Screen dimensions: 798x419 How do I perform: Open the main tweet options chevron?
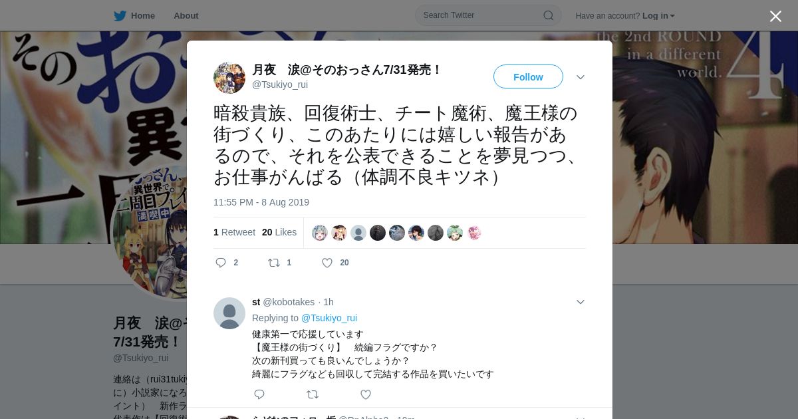[581, 77]
